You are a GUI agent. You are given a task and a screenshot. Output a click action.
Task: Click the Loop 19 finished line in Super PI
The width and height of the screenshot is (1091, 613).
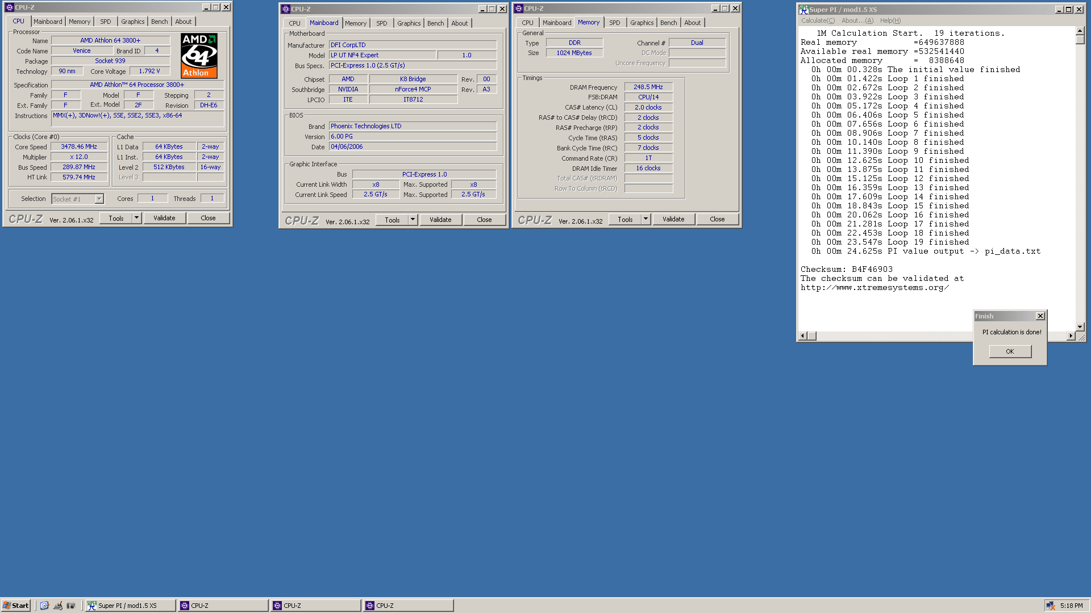click(890, 242)
